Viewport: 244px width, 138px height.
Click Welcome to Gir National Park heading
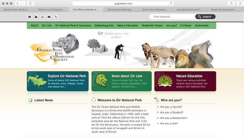pyautogui.click(x=120, y=100)
